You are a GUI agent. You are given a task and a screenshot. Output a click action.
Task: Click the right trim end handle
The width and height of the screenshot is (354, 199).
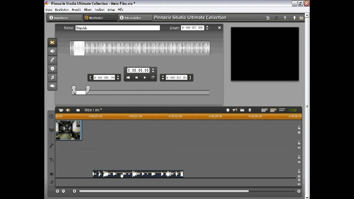tap(88, 90)
